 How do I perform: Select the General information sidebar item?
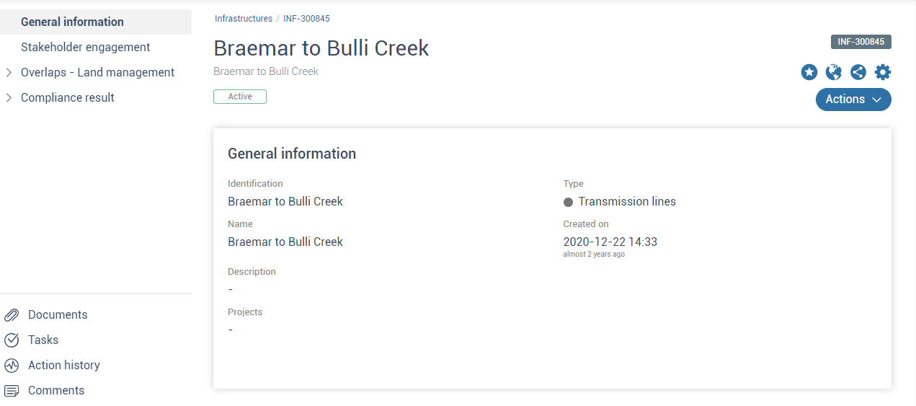[72, 22]
